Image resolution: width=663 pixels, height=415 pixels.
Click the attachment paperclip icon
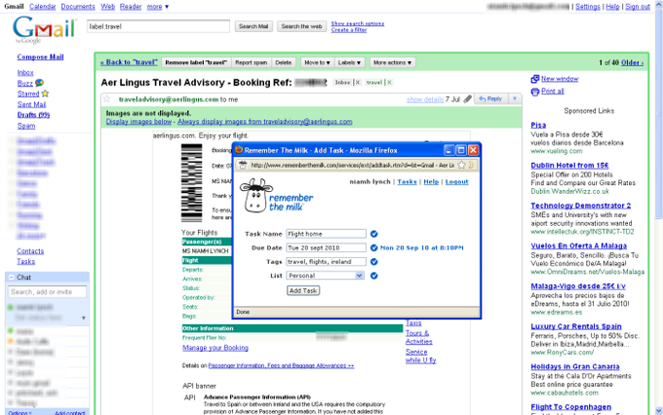467,99
